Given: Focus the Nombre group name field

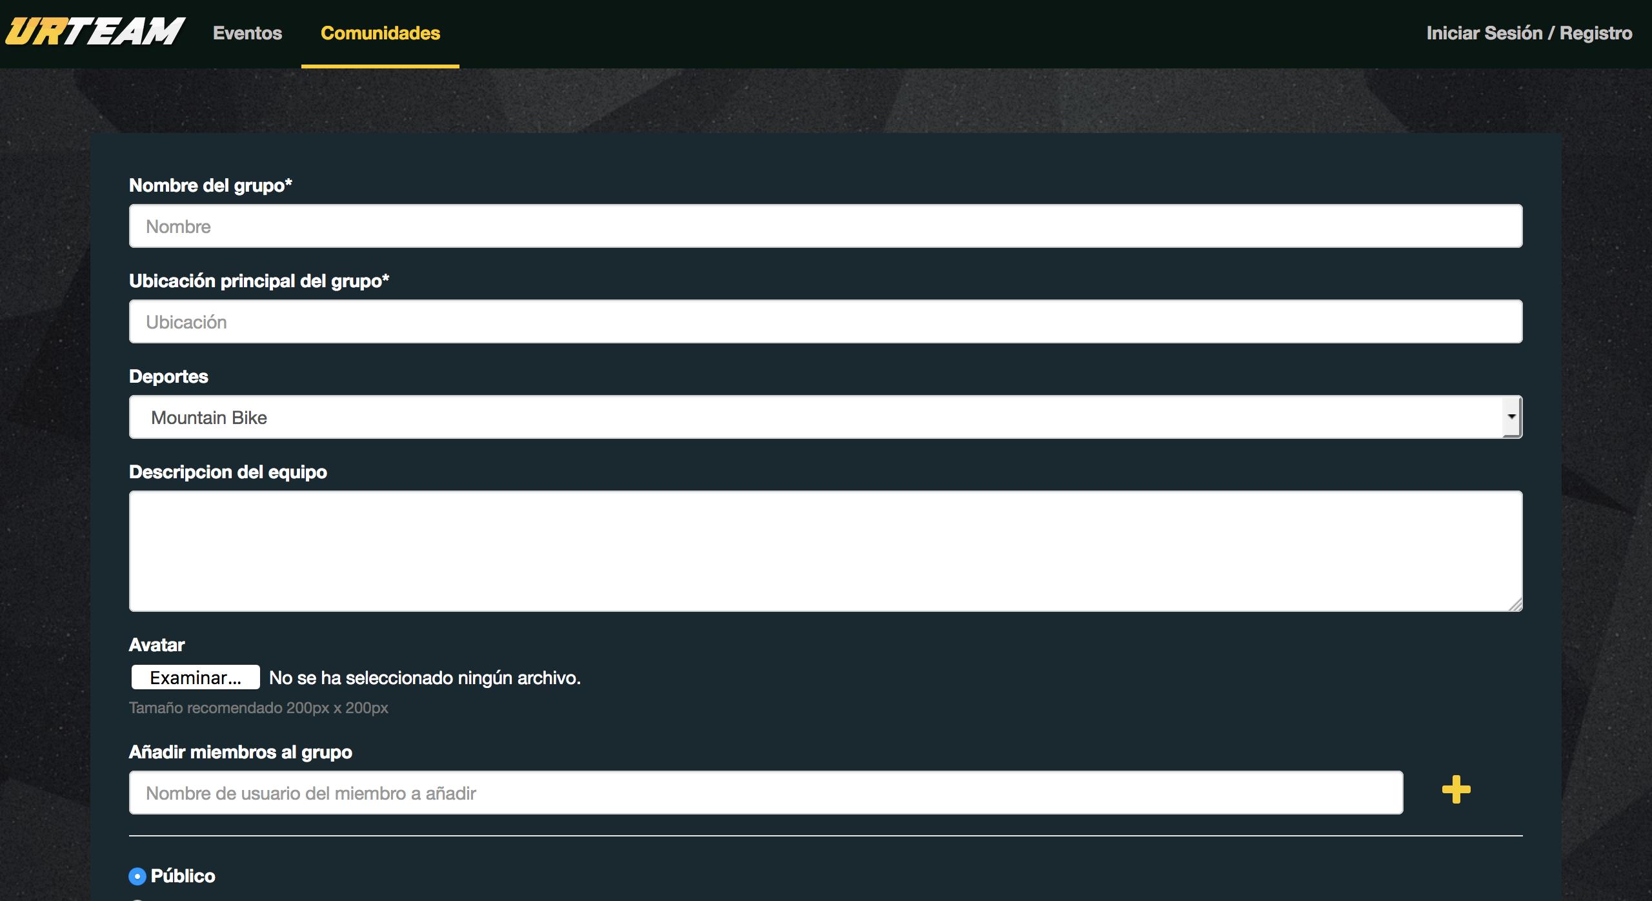Looking at the screenshot, I should coord(825,226).
